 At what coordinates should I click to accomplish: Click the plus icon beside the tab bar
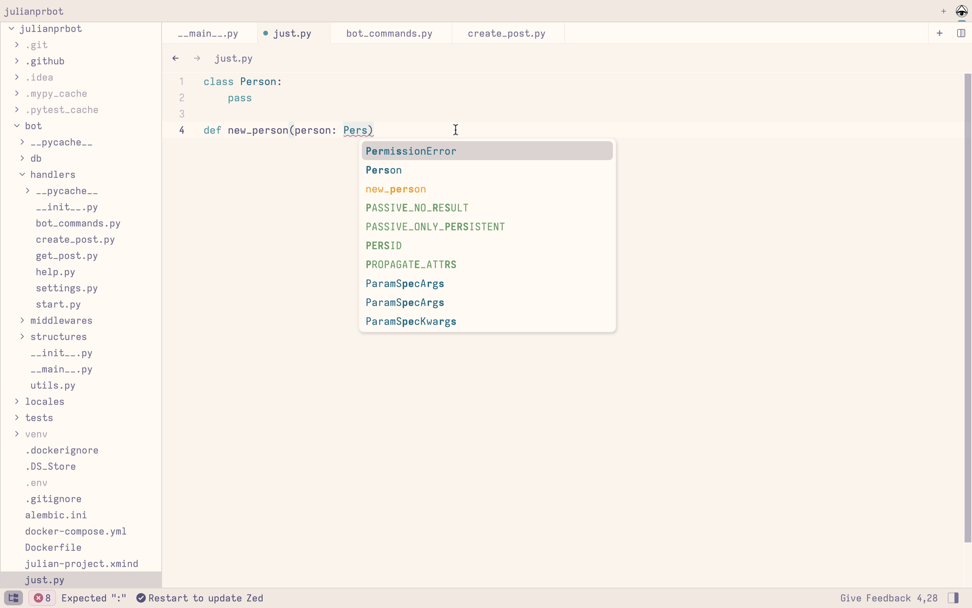click(940, 33)
